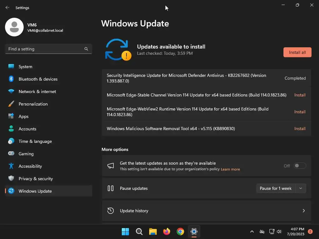Screen dimensions: 319x239
Task: Click the back arrow in Settings header
Action: coord(7,7)
